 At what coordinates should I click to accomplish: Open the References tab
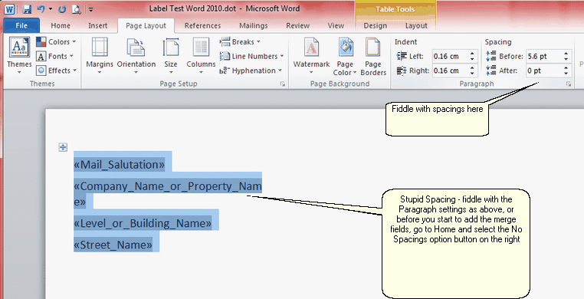[202, 26]
